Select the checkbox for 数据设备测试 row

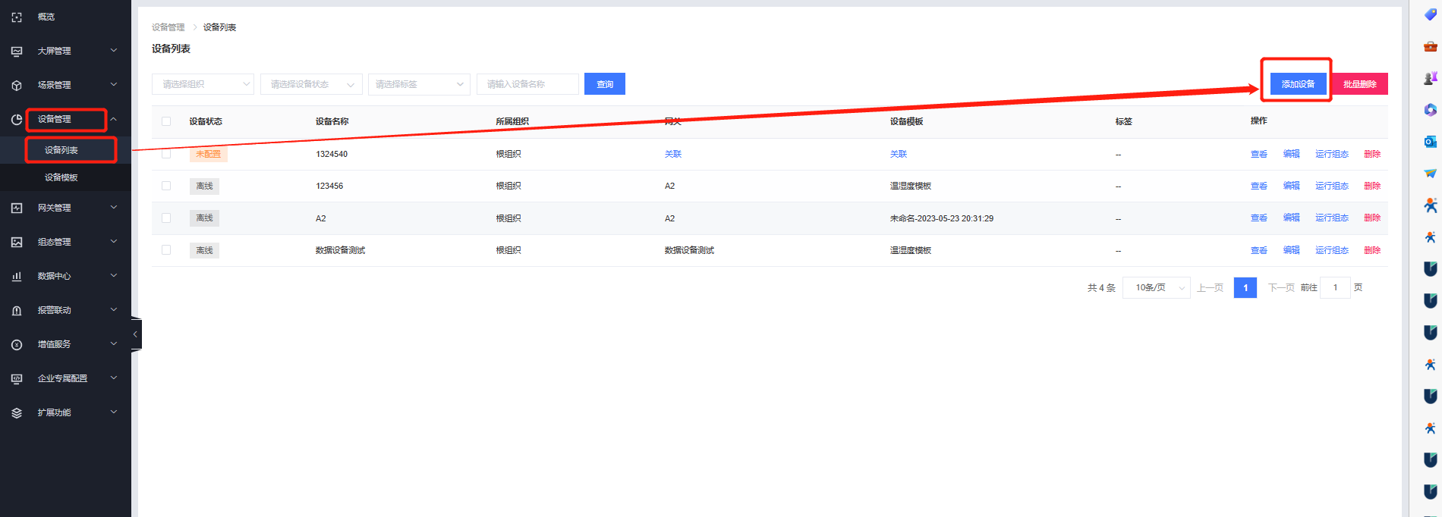pos(166,250)
